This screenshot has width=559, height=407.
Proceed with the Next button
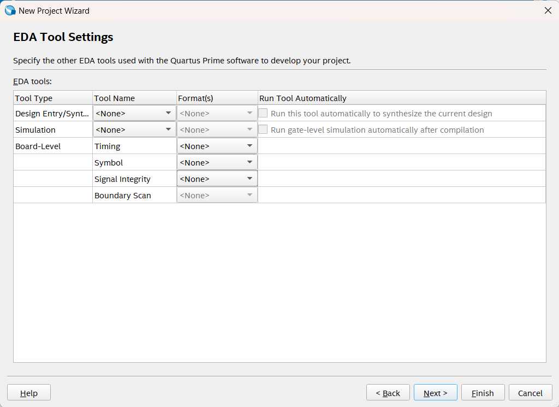tap(435, 393)
